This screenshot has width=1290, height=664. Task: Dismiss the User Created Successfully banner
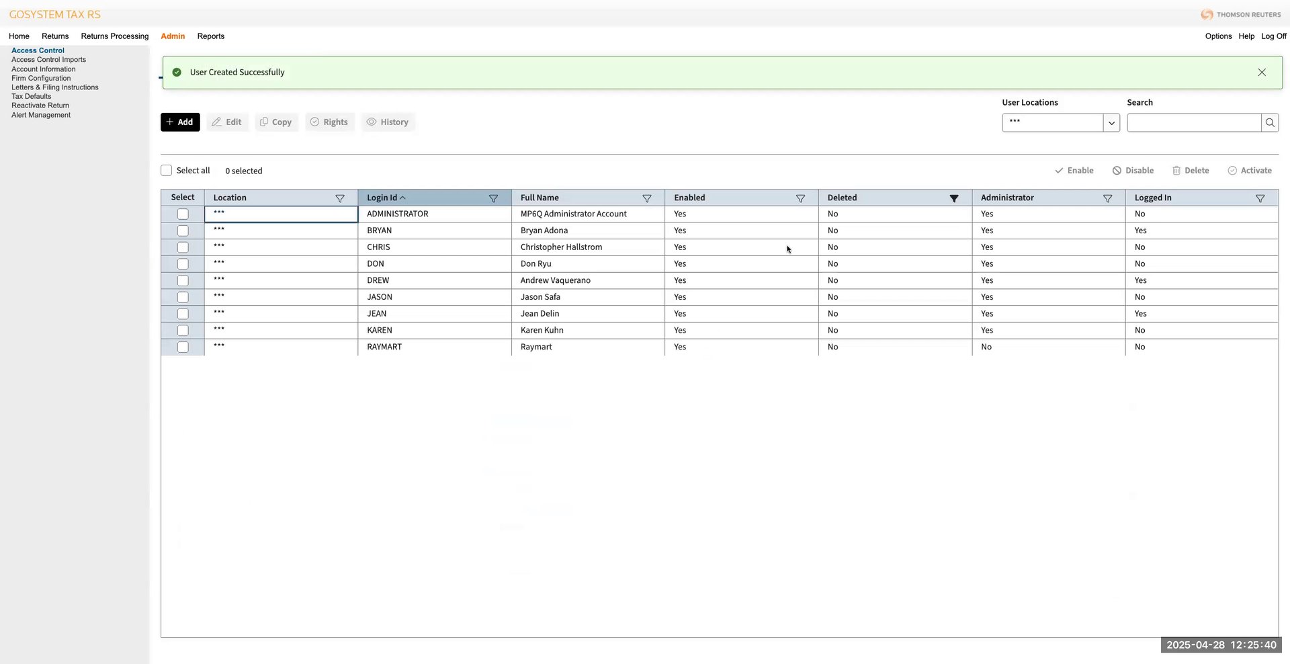[x=1262, y=73]
